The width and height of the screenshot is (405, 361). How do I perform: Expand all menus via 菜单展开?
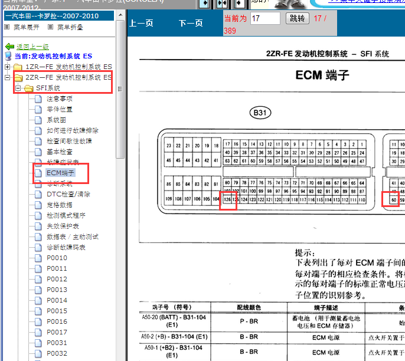coord(27,27)
